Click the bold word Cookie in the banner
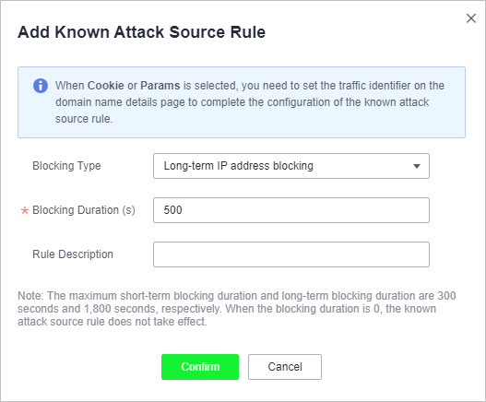The image size is (486, 402). click(x=106, y=86)
